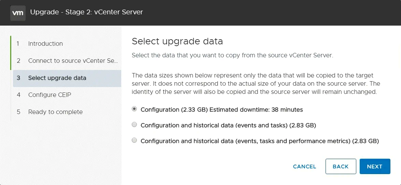Select the highlighted Select upgrade data step
Image resolution: width=401 pixels, height=185 pixels.
[57, 78]
